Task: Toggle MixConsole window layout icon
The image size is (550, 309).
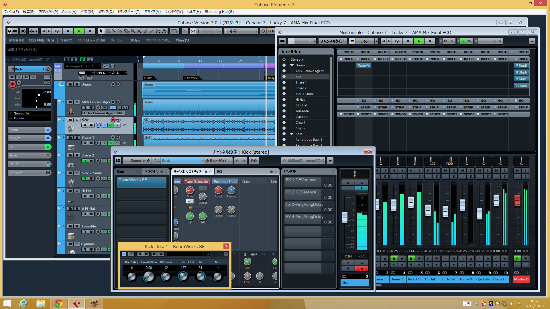Action: coord(282,41)
